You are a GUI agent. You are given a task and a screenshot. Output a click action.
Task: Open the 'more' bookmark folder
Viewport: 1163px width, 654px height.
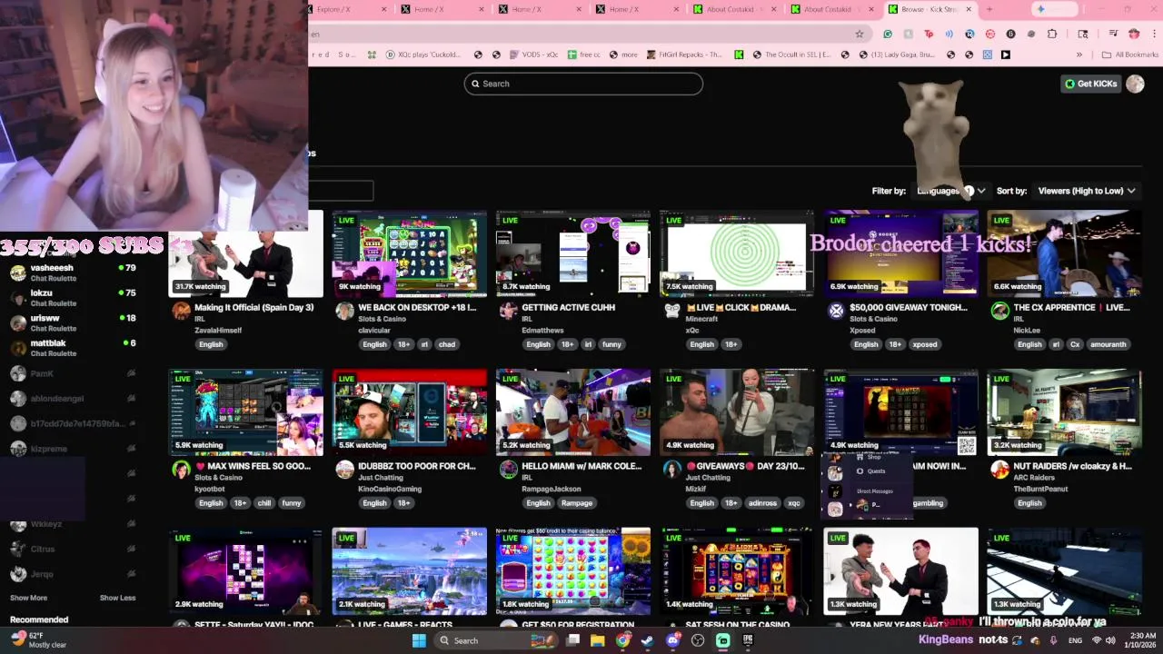click(621, 54)
